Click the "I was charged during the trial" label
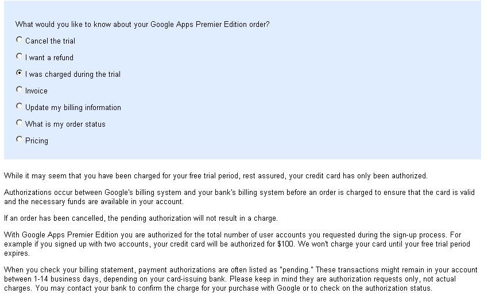Viewport: 488px width, 305px height. [73, 75]
